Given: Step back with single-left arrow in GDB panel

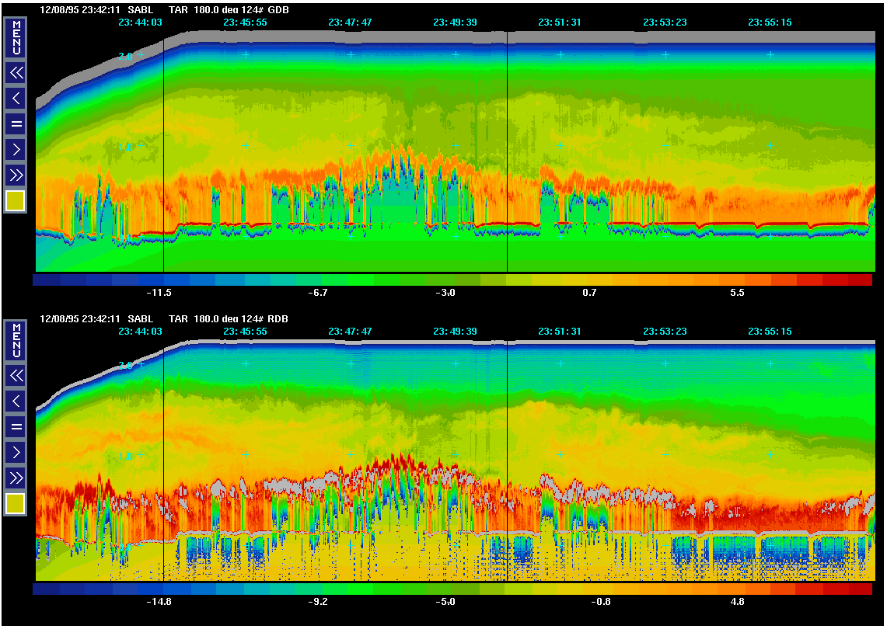Looking at the screenshot, I should 16,99.
